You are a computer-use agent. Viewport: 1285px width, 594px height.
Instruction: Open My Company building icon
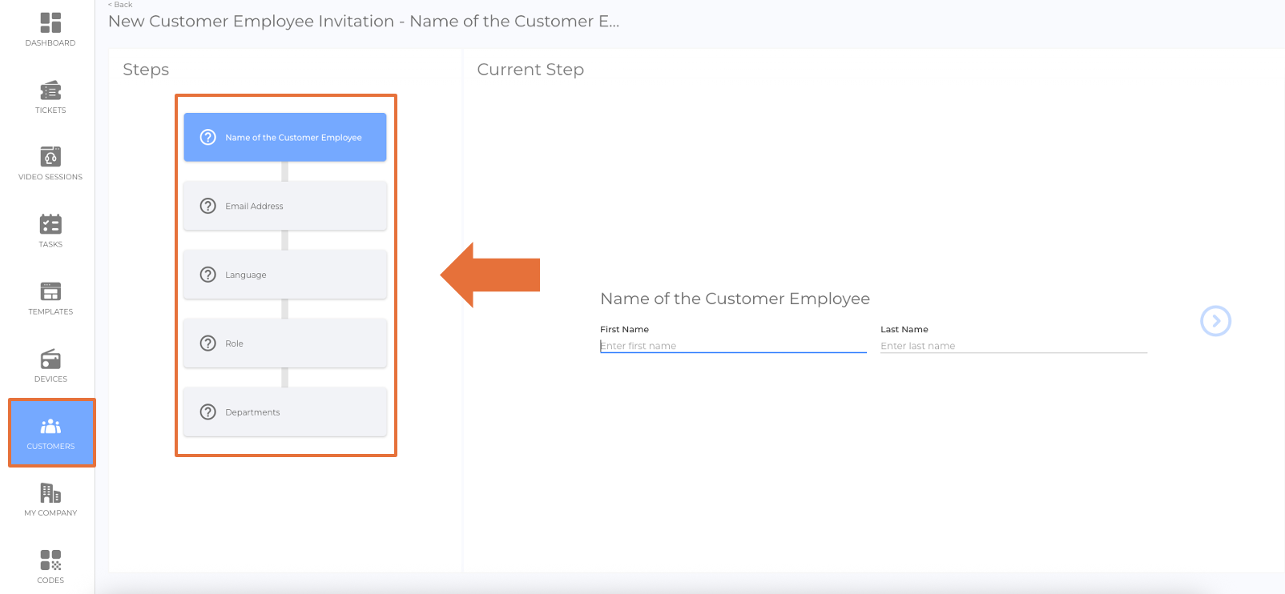50,493
